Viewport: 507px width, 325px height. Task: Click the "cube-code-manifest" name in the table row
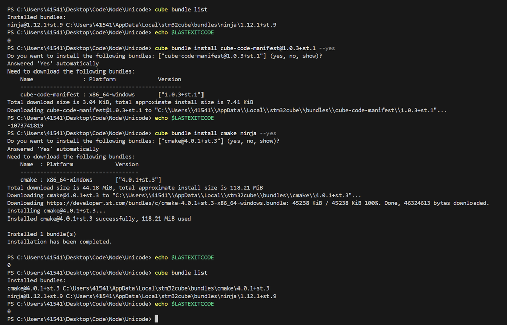(x=50, y=95)
